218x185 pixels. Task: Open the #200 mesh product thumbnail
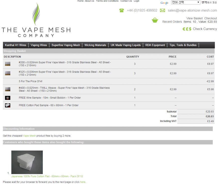pyautogui.click(x=8, y=64)
